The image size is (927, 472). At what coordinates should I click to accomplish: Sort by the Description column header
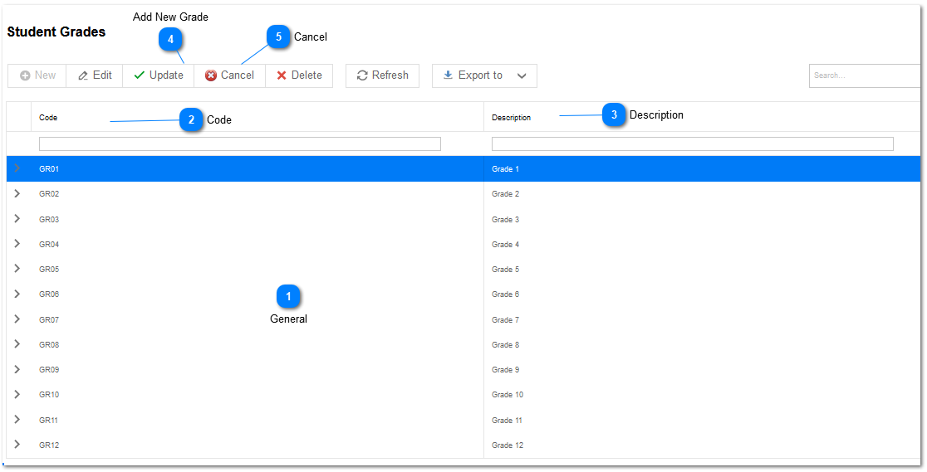point(511,118)
